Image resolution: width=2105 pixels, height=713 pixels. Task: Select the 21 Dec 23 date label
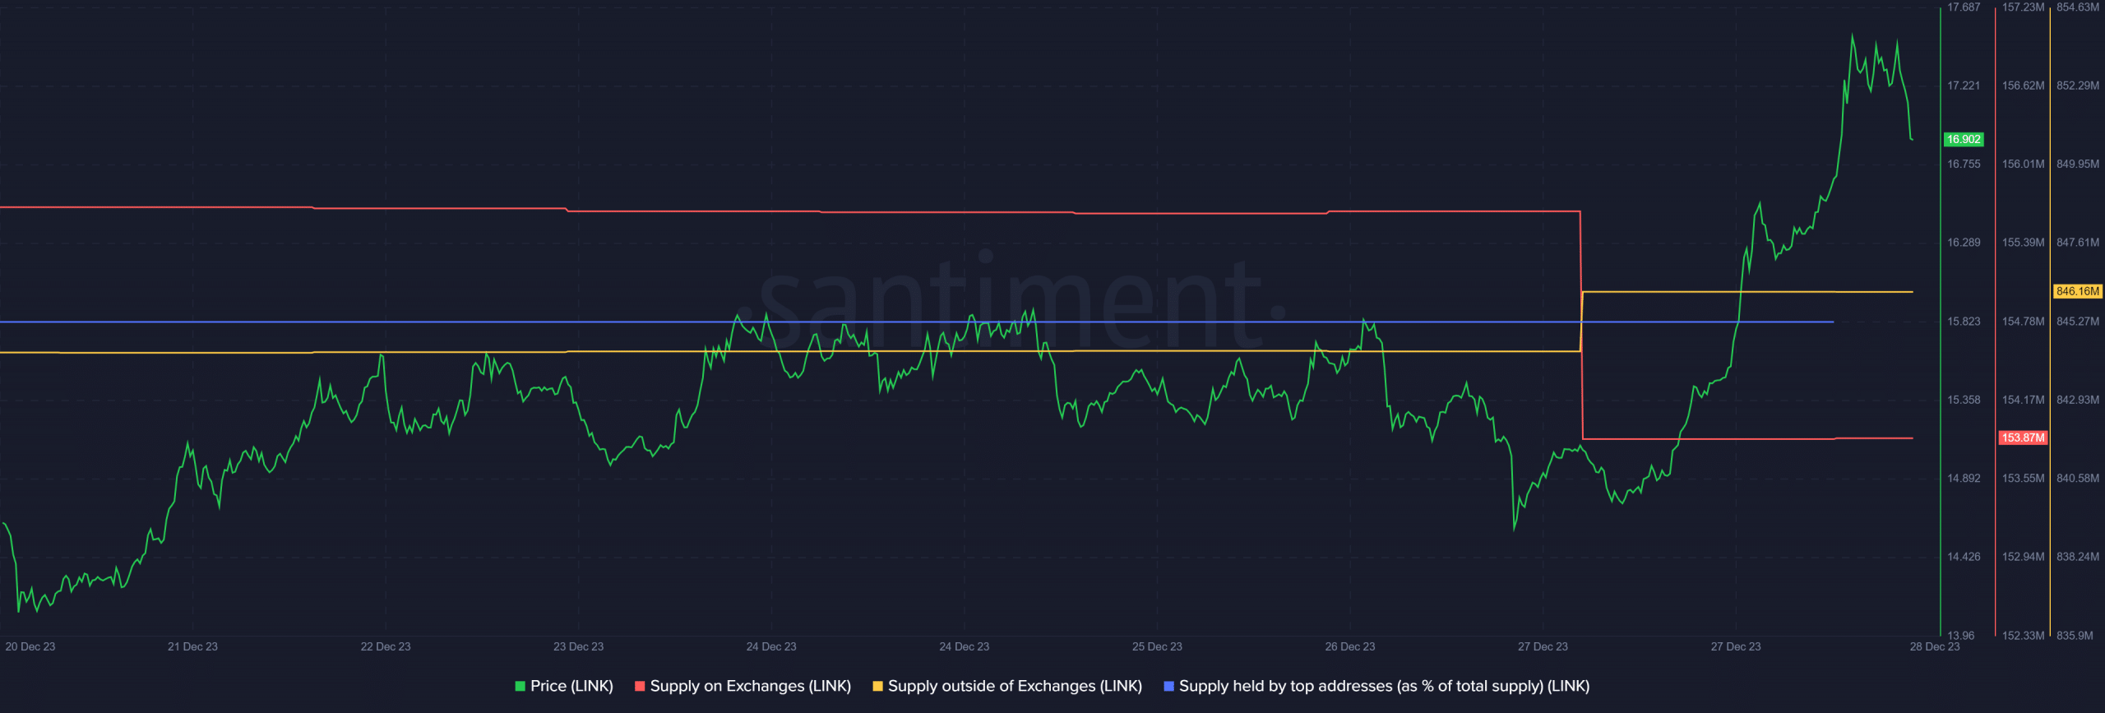click(x=192, y=646)
